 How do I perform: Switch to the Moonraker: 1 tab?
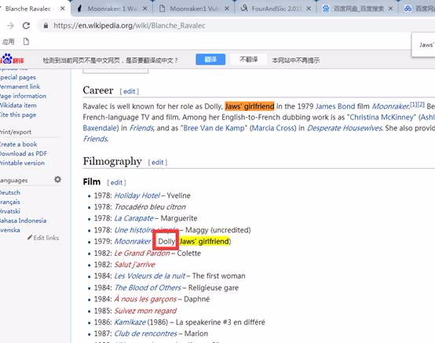point(112,9)
